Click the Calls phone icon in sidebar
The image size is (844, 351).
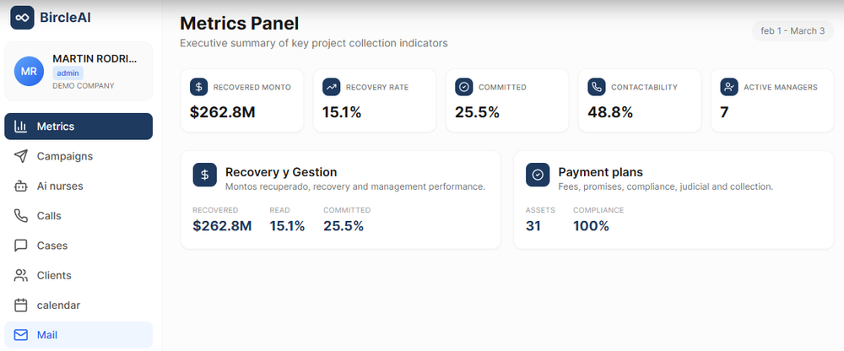click(21, 216)
